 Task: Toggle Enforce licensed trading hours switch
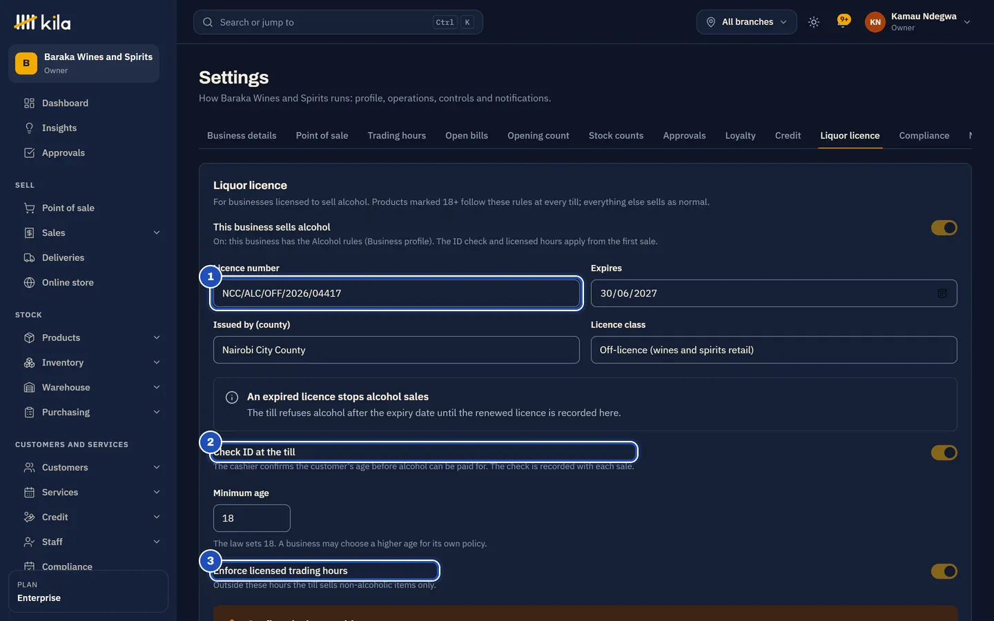[944, 571]
